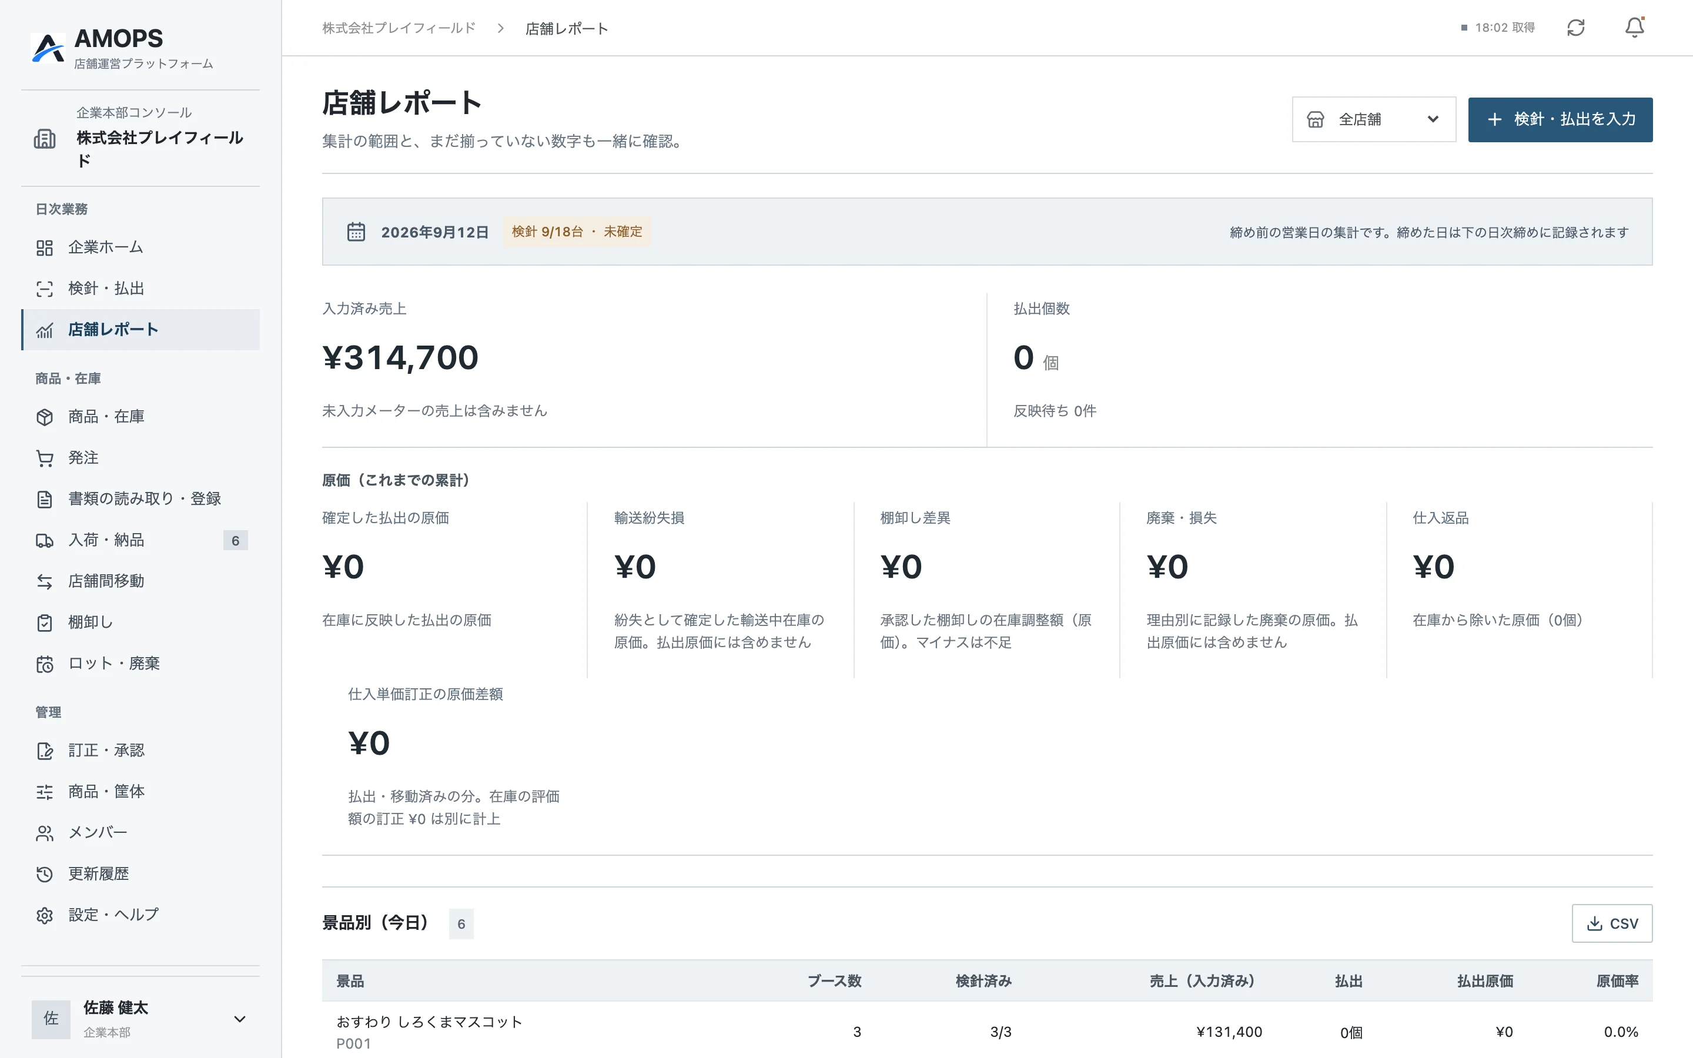
Task: Open the 全店舗 store dropdown
Action: [x=1373, y=120]
